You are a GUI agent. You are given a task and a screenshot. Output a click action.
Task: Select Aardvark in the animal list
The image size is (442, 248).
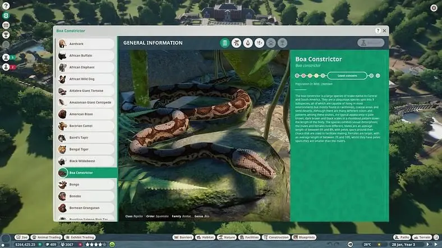coord(86,44)
